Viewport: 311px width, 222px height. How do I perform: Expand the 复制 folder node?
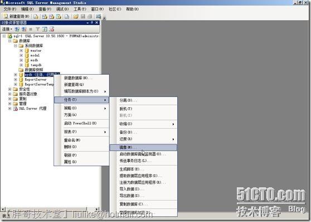9,99
